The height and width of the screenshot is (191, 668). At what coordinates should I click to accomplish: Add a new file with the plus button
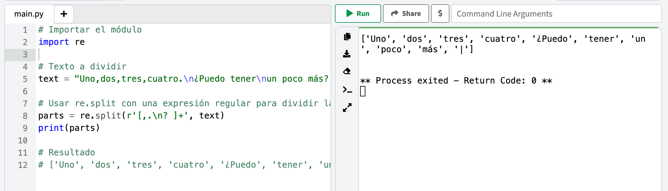click(64, 14)
